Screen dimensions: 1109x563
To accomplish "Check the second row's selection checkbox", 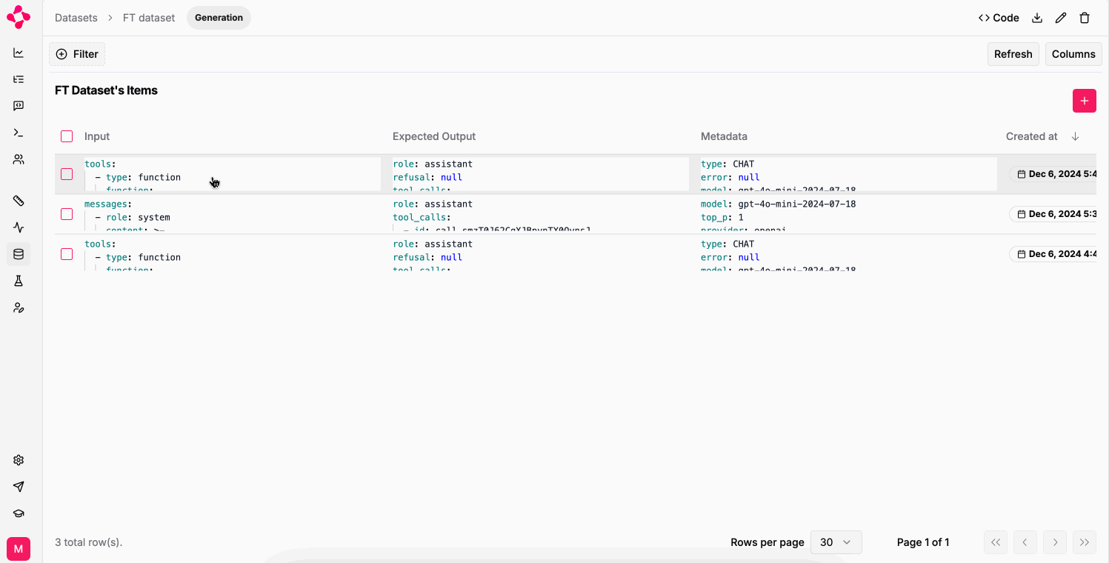I will point(67,214).
